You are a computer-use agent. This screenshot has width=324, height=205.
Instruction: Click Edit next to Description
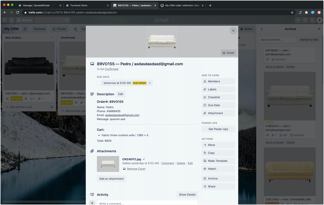click(120, 94)
